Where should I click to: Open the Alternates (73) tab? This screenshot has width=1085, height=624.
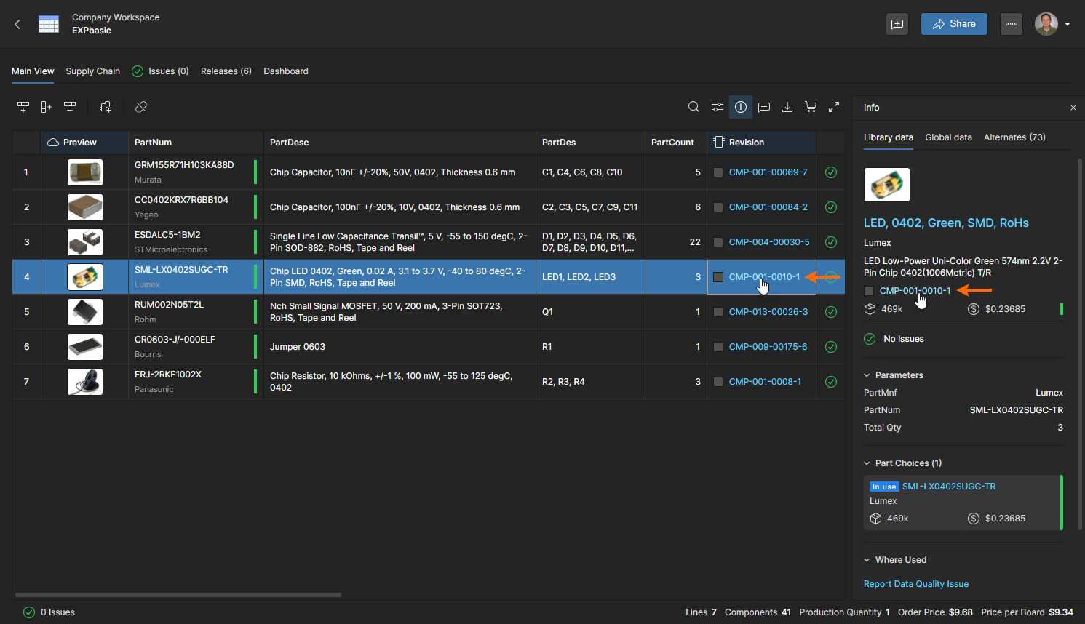click(x=1014, y=137)
